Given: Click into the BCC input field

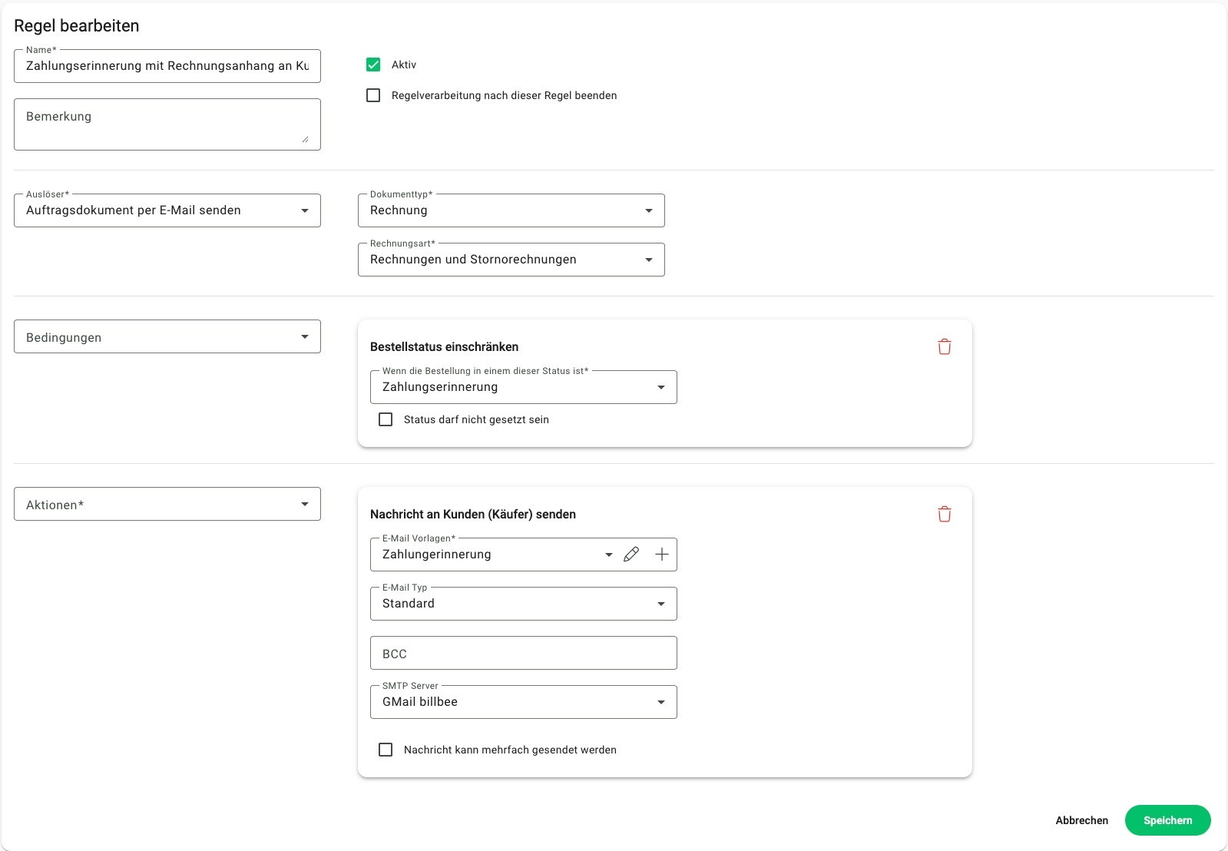Looking at the screenshot, I should point(524,653).
